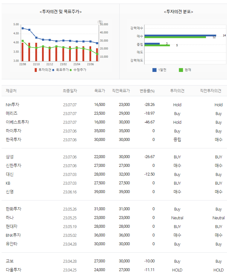227x276 pixels.
Task: Click the 유안타 provider name
Action: [12, 244]
